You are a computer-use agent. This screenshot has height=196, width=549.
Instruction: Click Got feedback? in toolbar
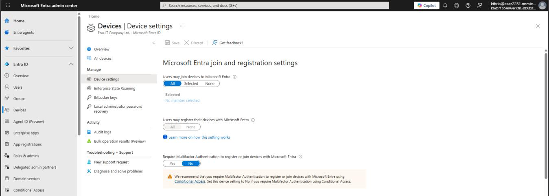click(x=227, y=43)
